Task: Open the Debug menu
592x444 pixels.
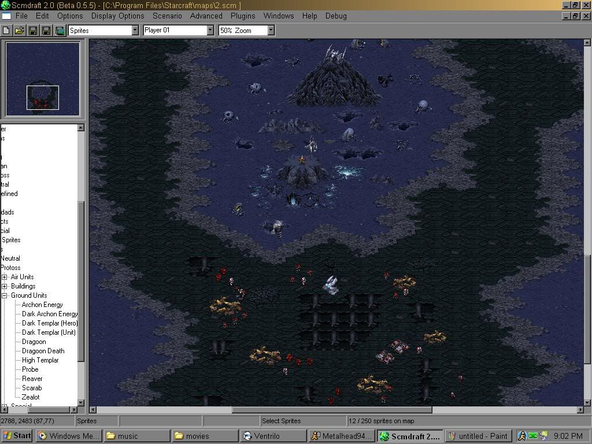Action: (336, 16)
